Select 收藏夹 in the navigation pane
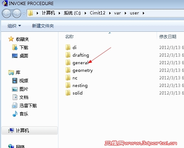184x148 pixels. [22, 39]
